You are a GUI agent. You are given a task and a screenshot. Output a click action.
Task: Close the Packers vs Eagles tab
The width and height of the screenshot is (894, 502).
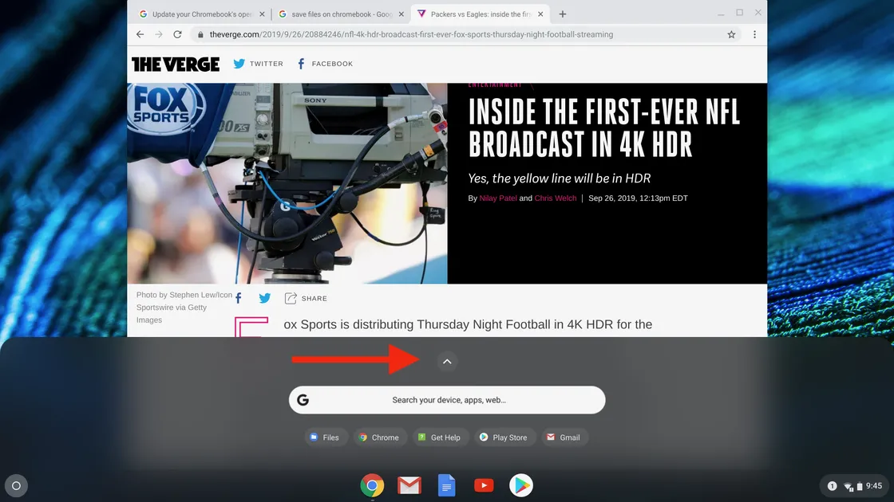(x=540, y=14)
